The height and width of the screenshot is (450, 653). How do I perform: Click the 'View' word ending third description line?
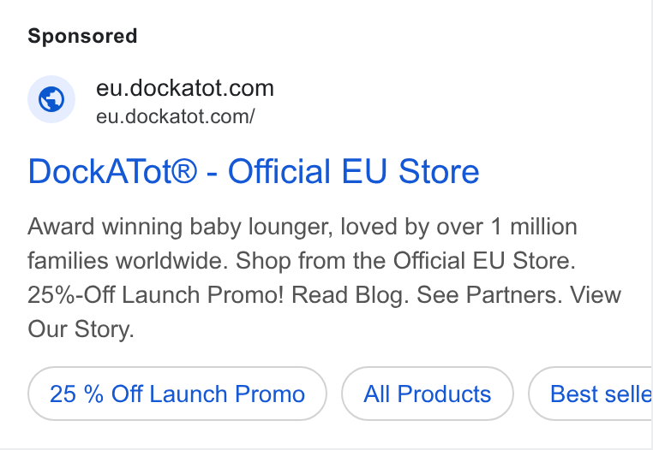click(596, 295)
